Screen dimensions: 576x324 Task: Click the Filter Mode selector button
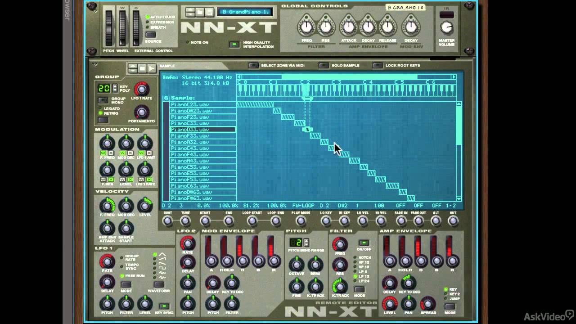tap(359, 289)
